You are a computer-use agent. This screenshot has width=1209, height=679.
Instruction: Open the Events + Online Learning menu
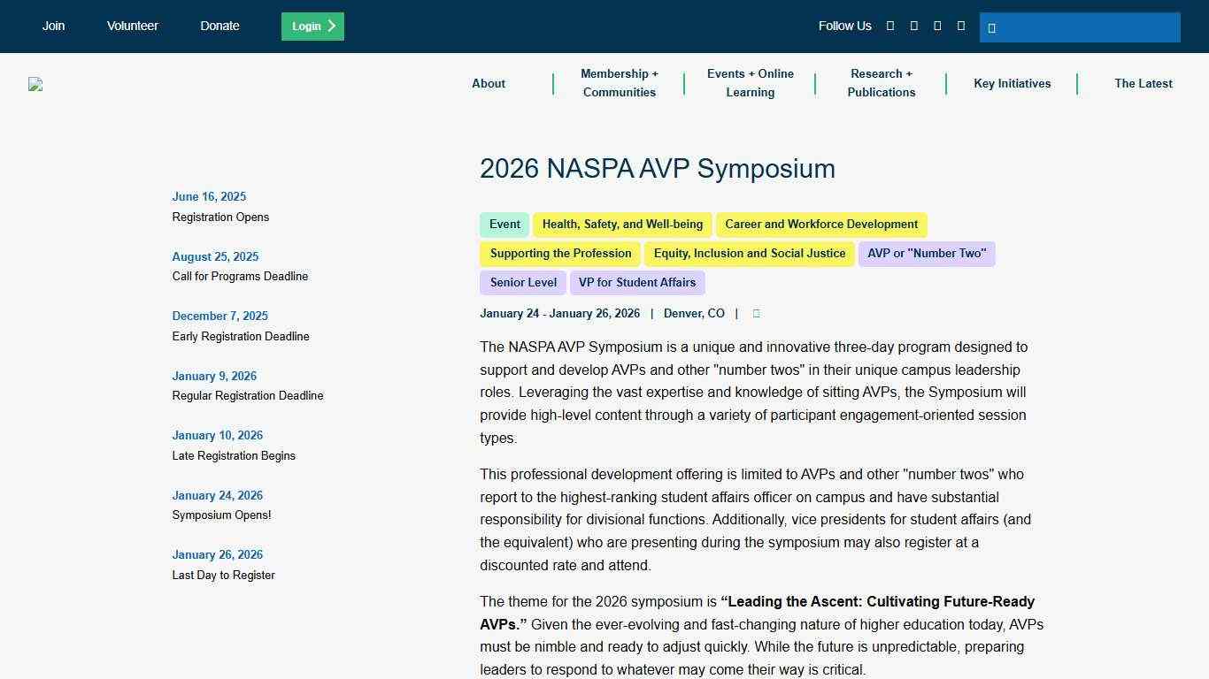(750, 83)
